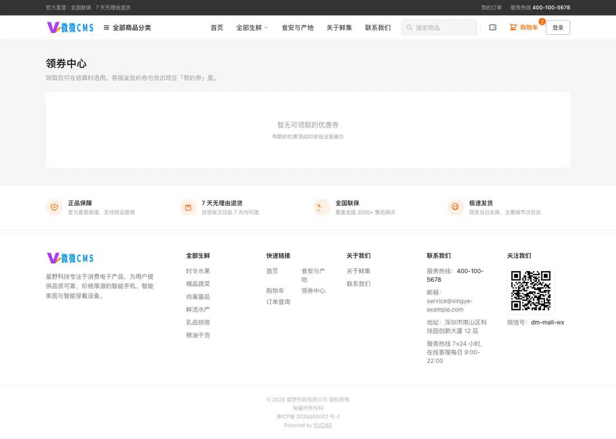Click the search magnifier icon

click(409, 27)
